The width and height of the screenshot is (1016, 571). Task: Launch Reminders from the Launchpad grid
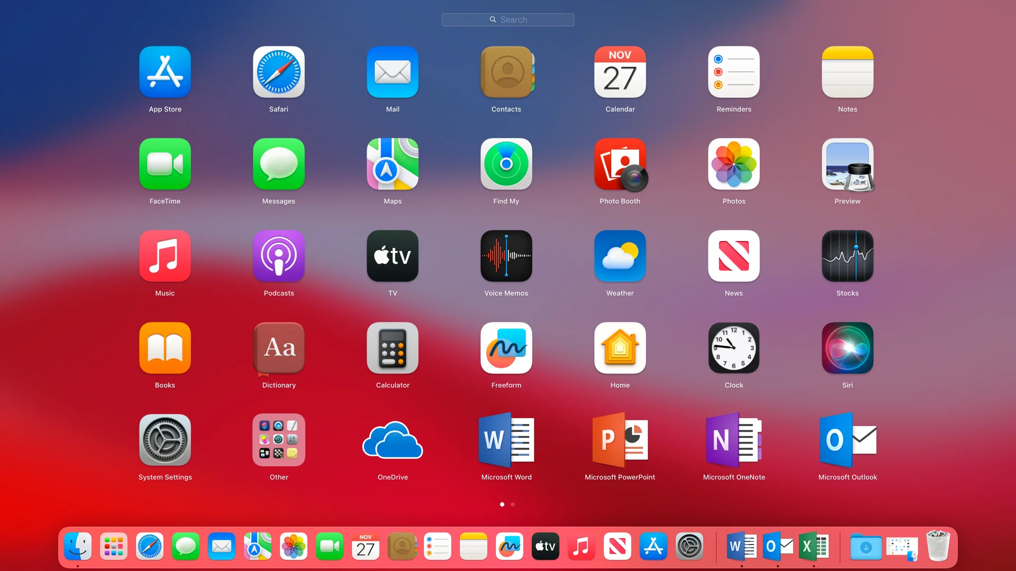pos(734,72)
